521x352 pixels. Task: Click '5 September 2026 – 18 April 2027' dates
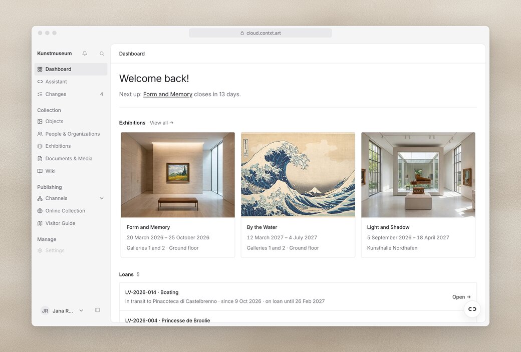tap(408, 238)
